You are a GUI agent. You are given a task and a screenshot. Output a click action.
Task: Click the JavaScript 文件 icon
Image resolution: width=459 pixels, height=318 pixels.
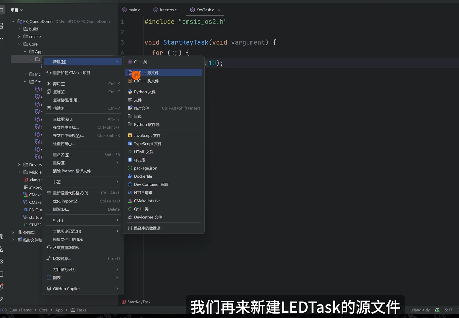point(130,135)
